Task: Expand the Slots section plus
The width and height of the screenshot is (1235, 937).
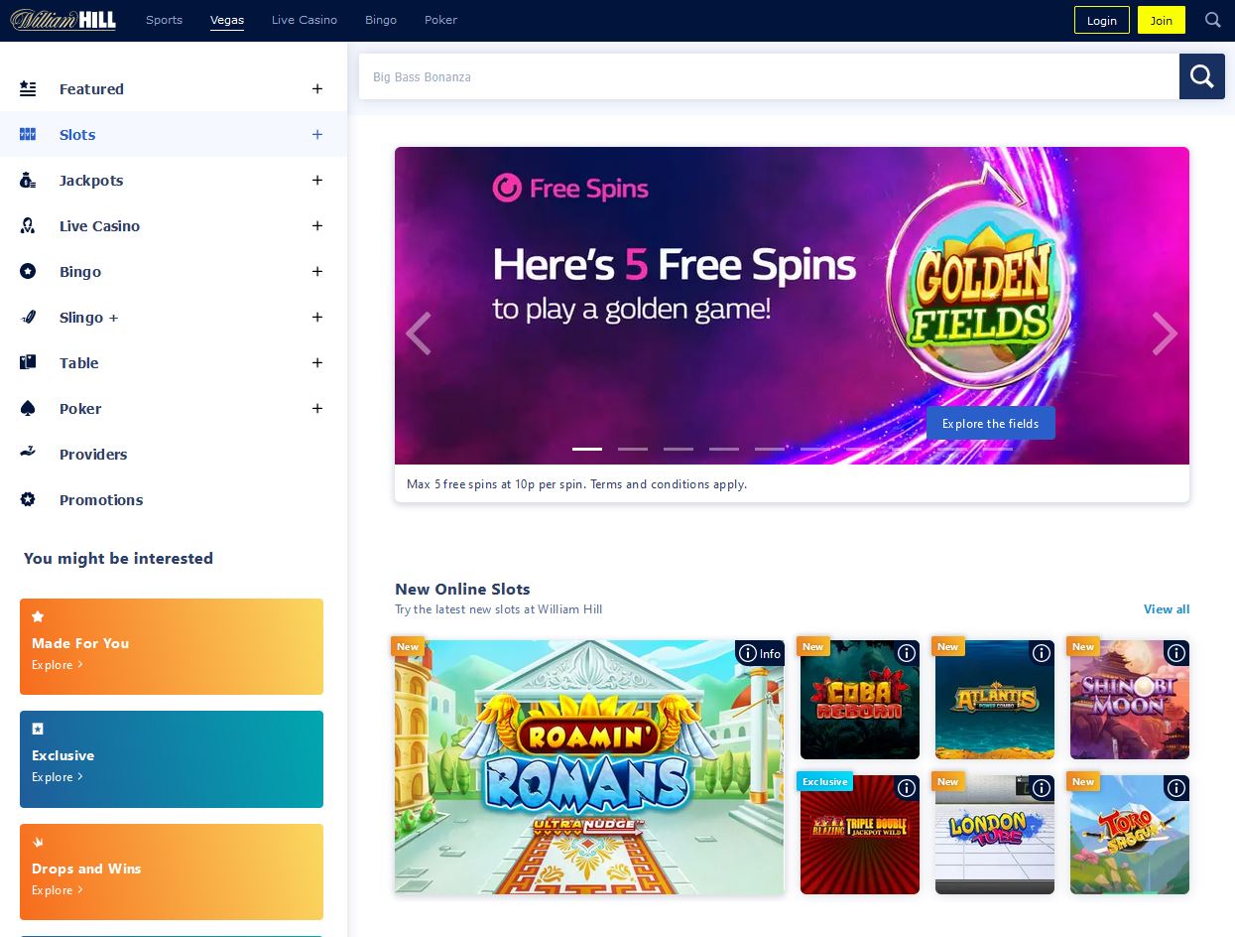Action: pos(317,135)
